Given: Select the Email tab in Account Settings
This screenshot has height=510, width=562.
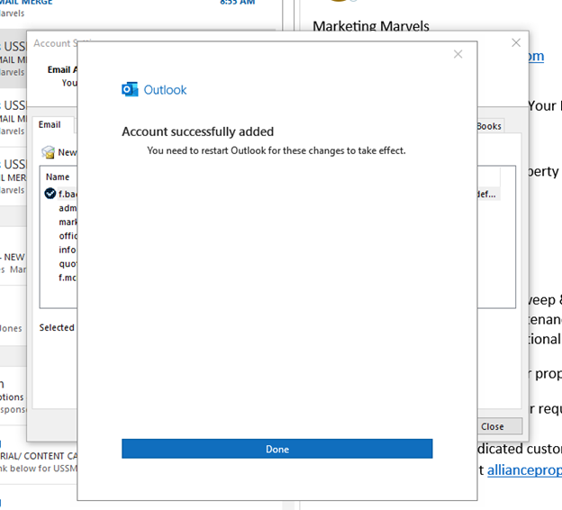Looking at the screenshot, I should [50, 125].
